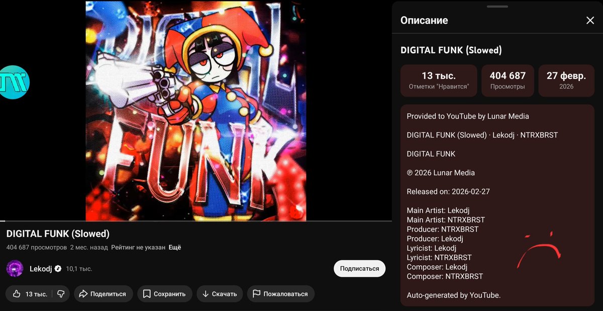Click the verified badge next to Lekodj
Viewport: 603px width, 311px height.
pyautogui.click(x=58, y=269)
